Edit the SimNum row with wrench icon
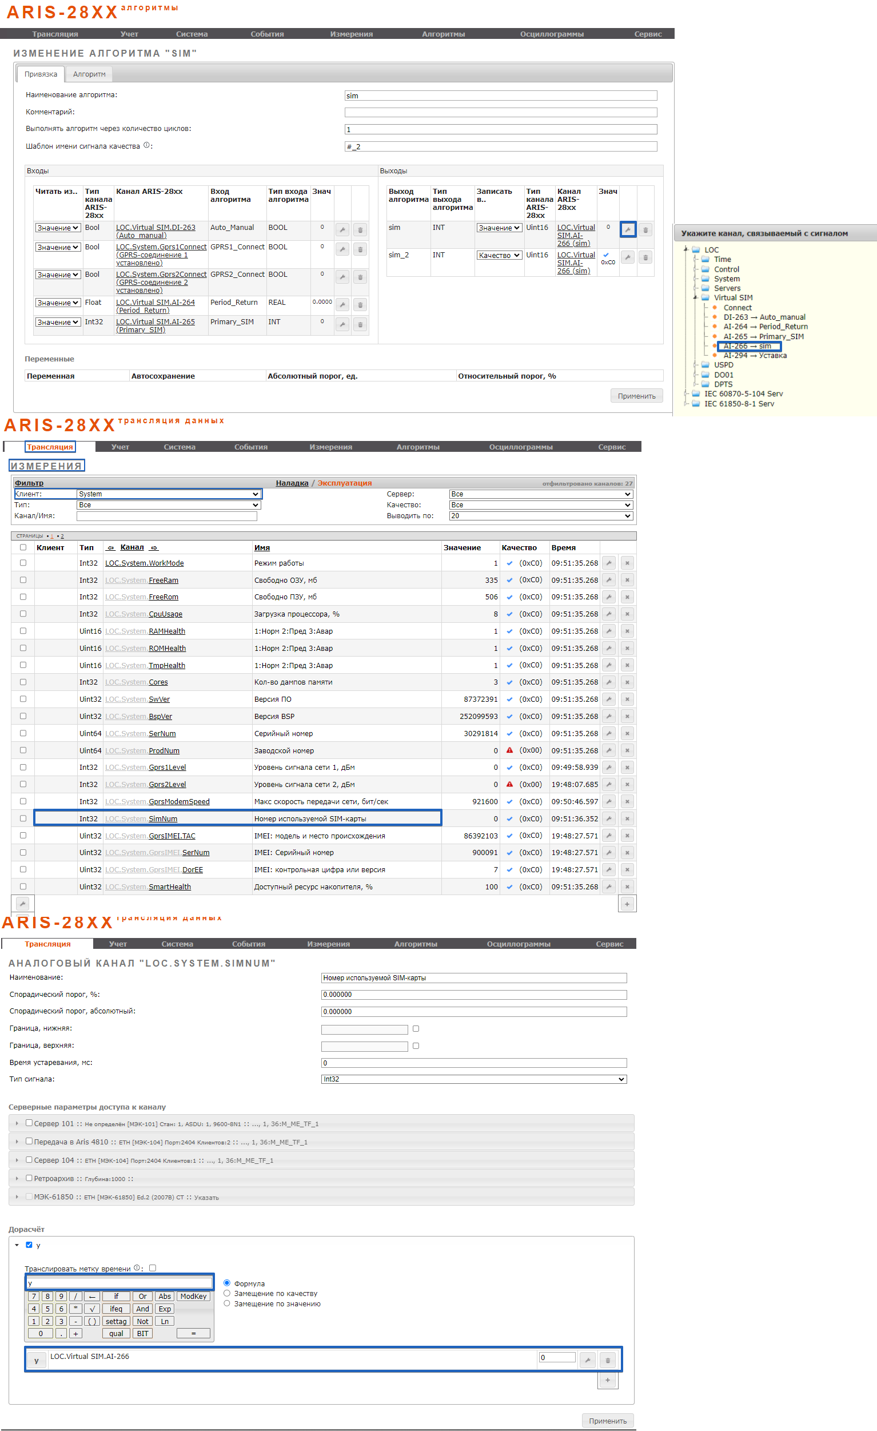Image resolution: width=877 pixels, height=1431 pixels. (x=609, y=818)
